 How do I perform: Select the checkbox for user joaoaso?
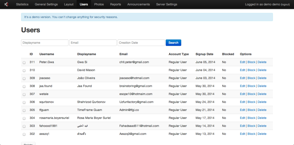pyautogui.click(x=24, y=78)
